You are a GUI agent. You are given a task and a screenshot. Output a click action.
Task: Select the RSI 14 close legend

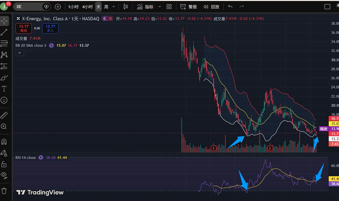click(25, 157)
